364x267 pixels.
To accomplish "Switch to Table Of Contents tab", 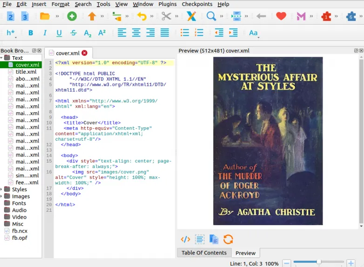I will point(204,253).
